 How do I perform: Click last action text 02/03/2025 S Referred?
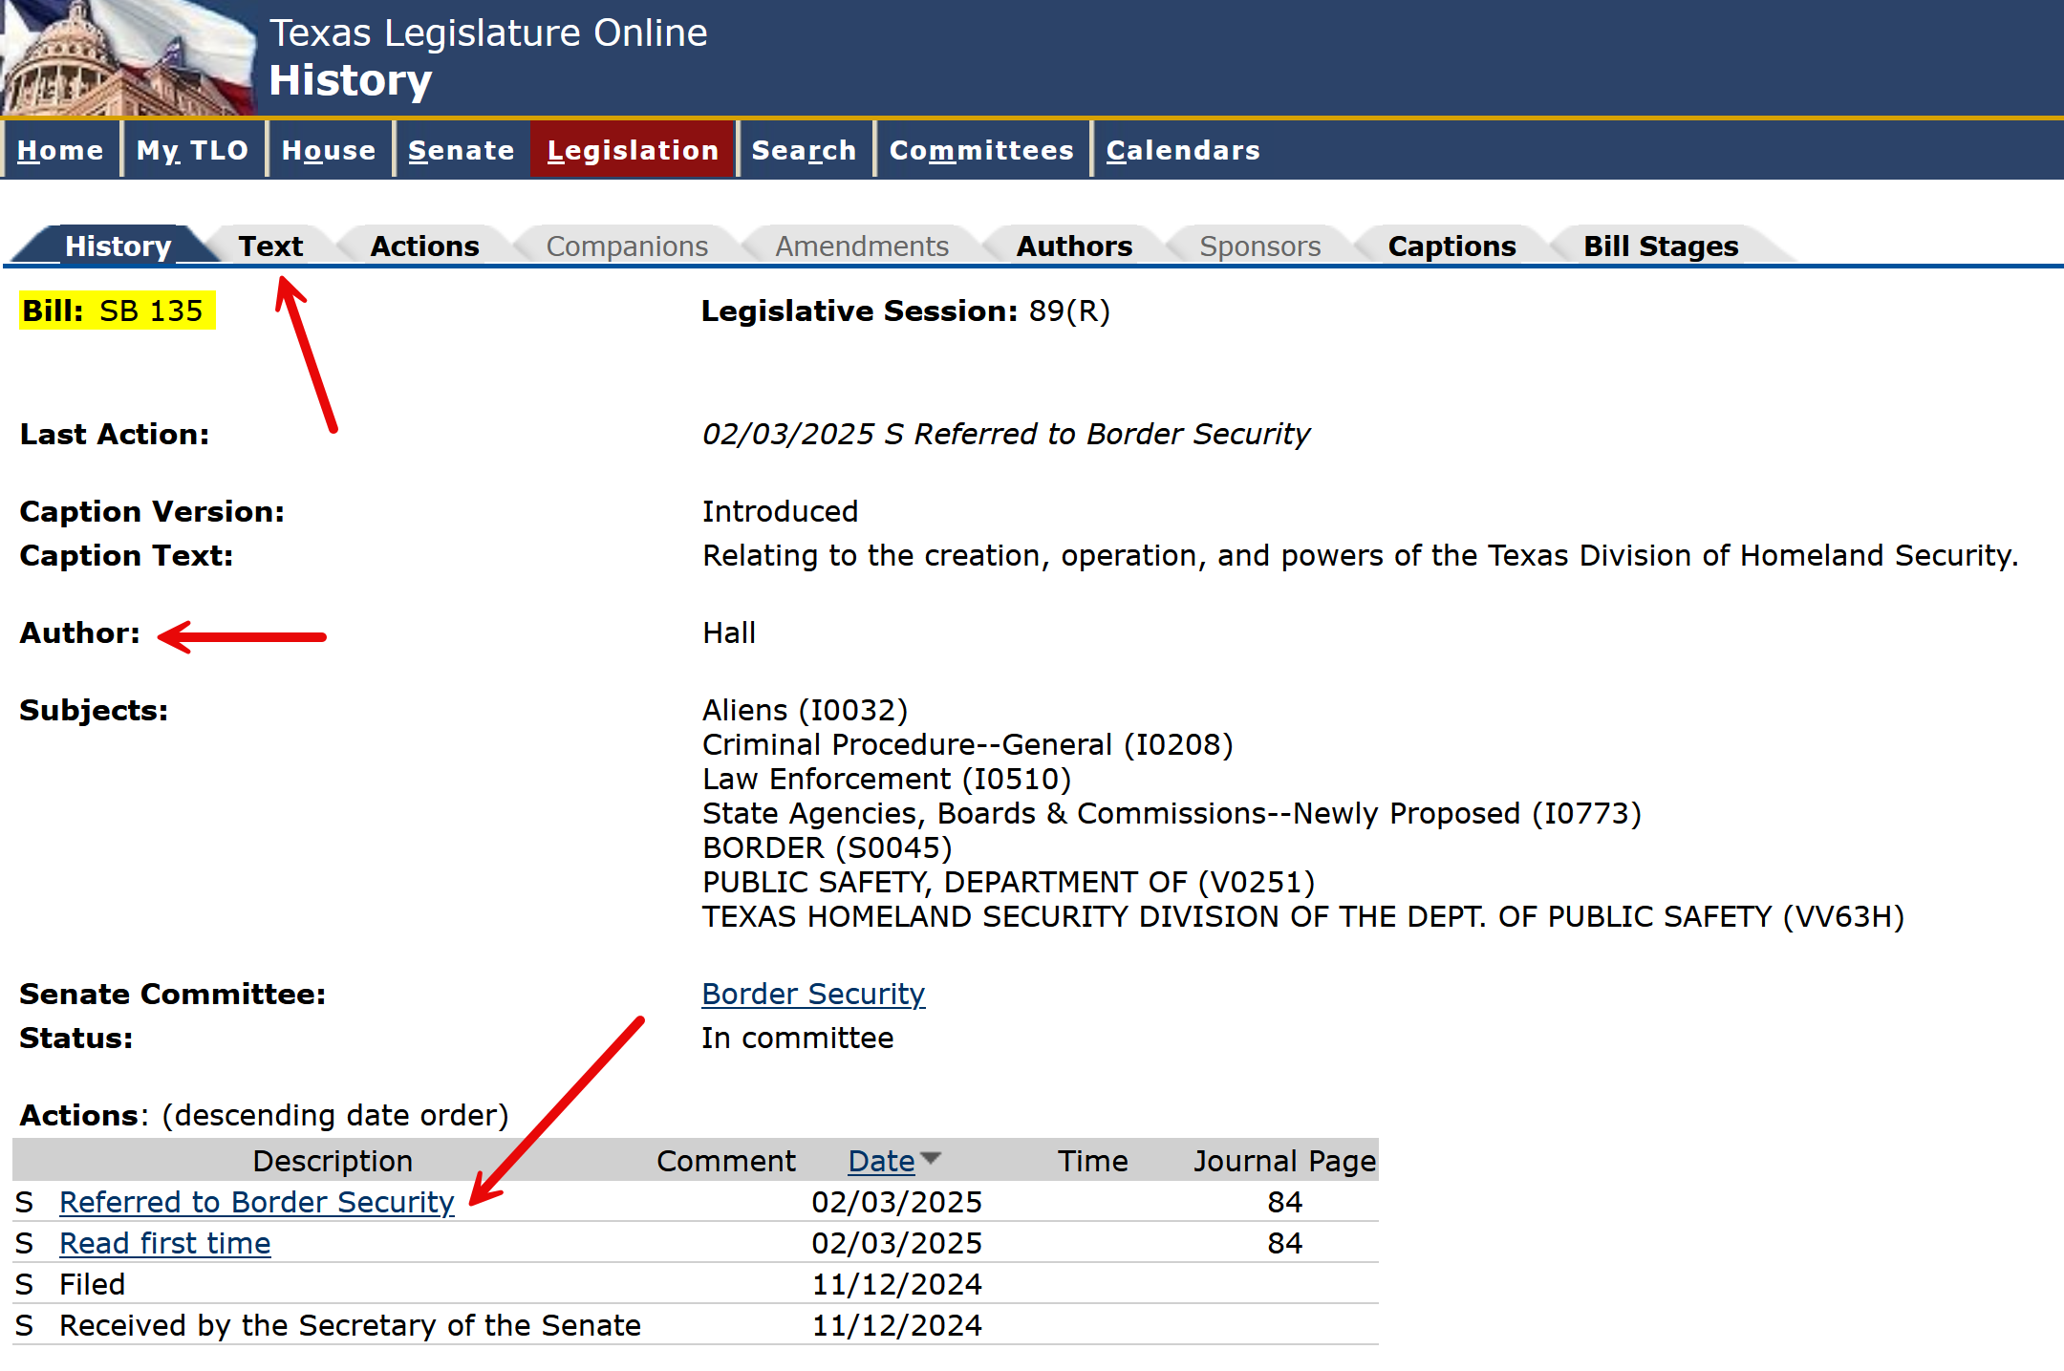pyautogui.click(x=1005, y=434)
